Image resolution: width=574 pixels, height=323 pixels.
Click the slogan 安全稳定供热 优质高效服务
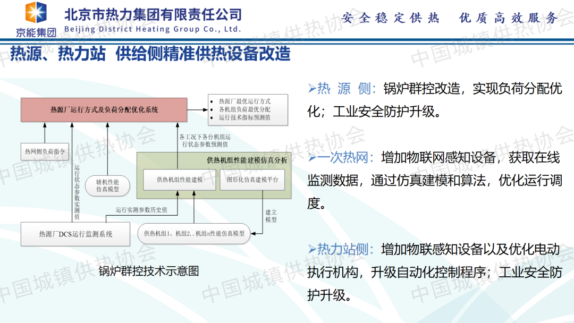click(450, 18)
